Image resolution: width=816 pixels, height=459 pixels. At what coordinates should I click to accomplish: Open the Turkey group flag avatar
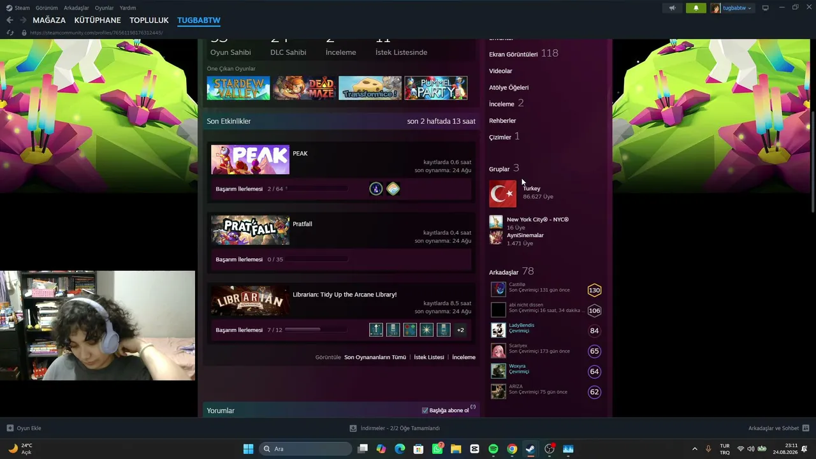tap(502, 194)
